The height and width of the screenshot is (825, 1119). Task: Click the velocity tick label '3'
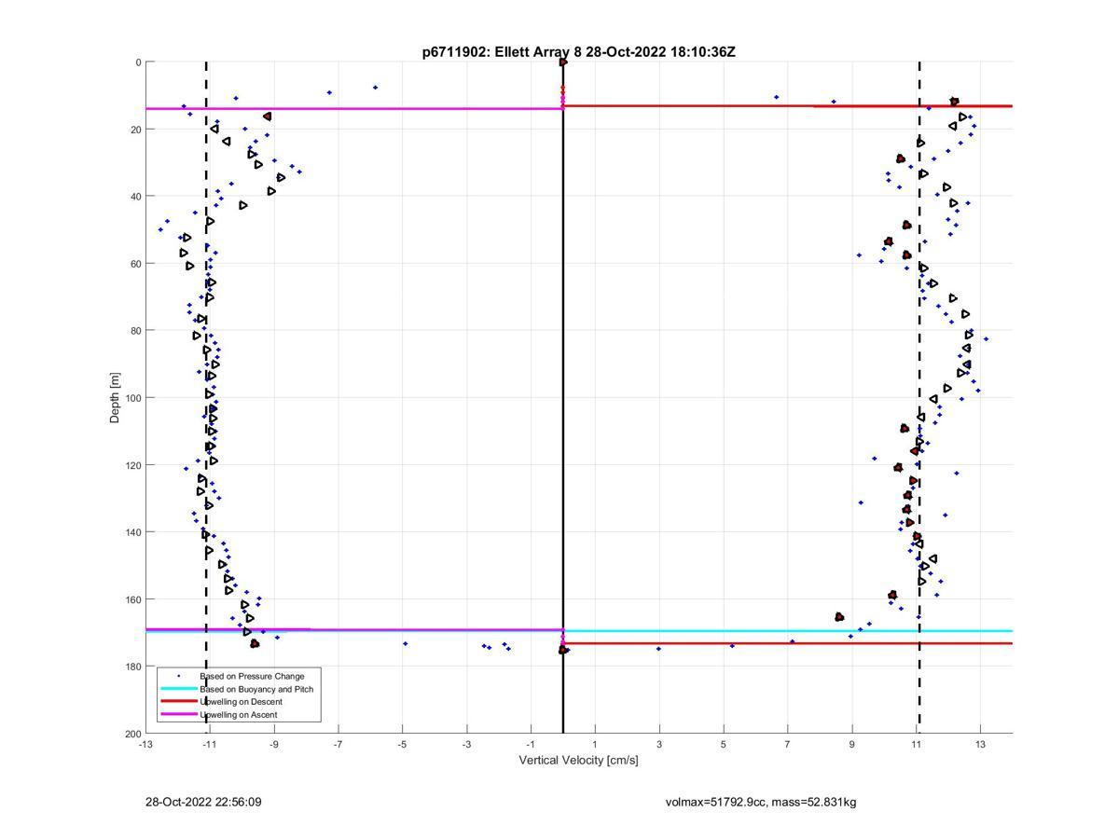pos(659,745)
